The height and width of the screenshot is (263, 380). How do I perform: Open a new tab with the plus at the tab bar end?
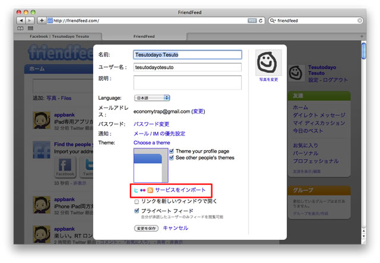[x=362, y=36]
